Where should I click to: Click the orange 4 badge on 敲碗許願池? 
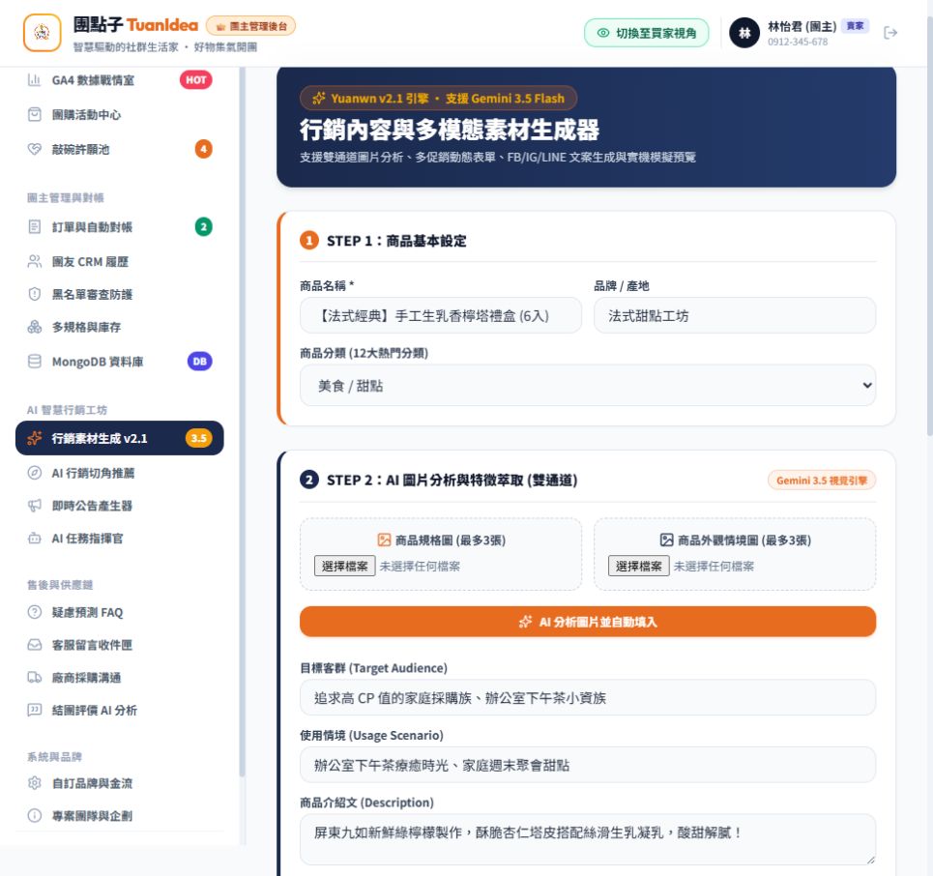tap(203, 149)
